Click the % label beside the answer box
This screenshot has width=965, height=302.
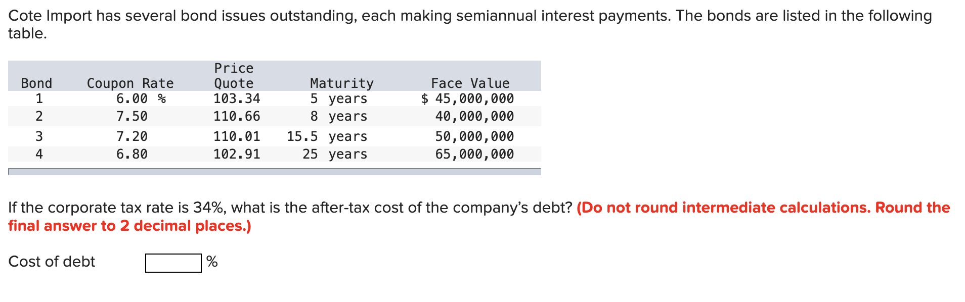(x=211, y=262)
